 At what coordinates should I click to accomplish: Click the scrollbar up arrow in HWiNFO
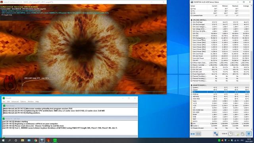pos(252,6)
